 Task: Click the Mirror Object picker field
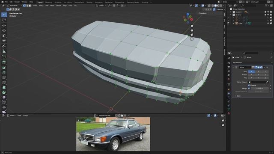click(x=259, y=82)
